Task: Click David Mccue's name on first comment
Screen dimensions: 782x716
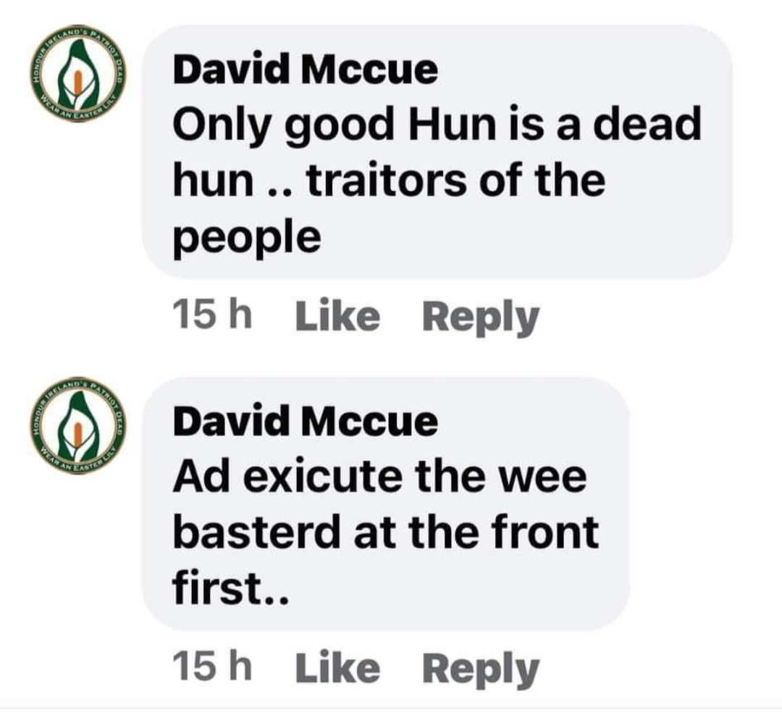Action: tap(306, 70)
